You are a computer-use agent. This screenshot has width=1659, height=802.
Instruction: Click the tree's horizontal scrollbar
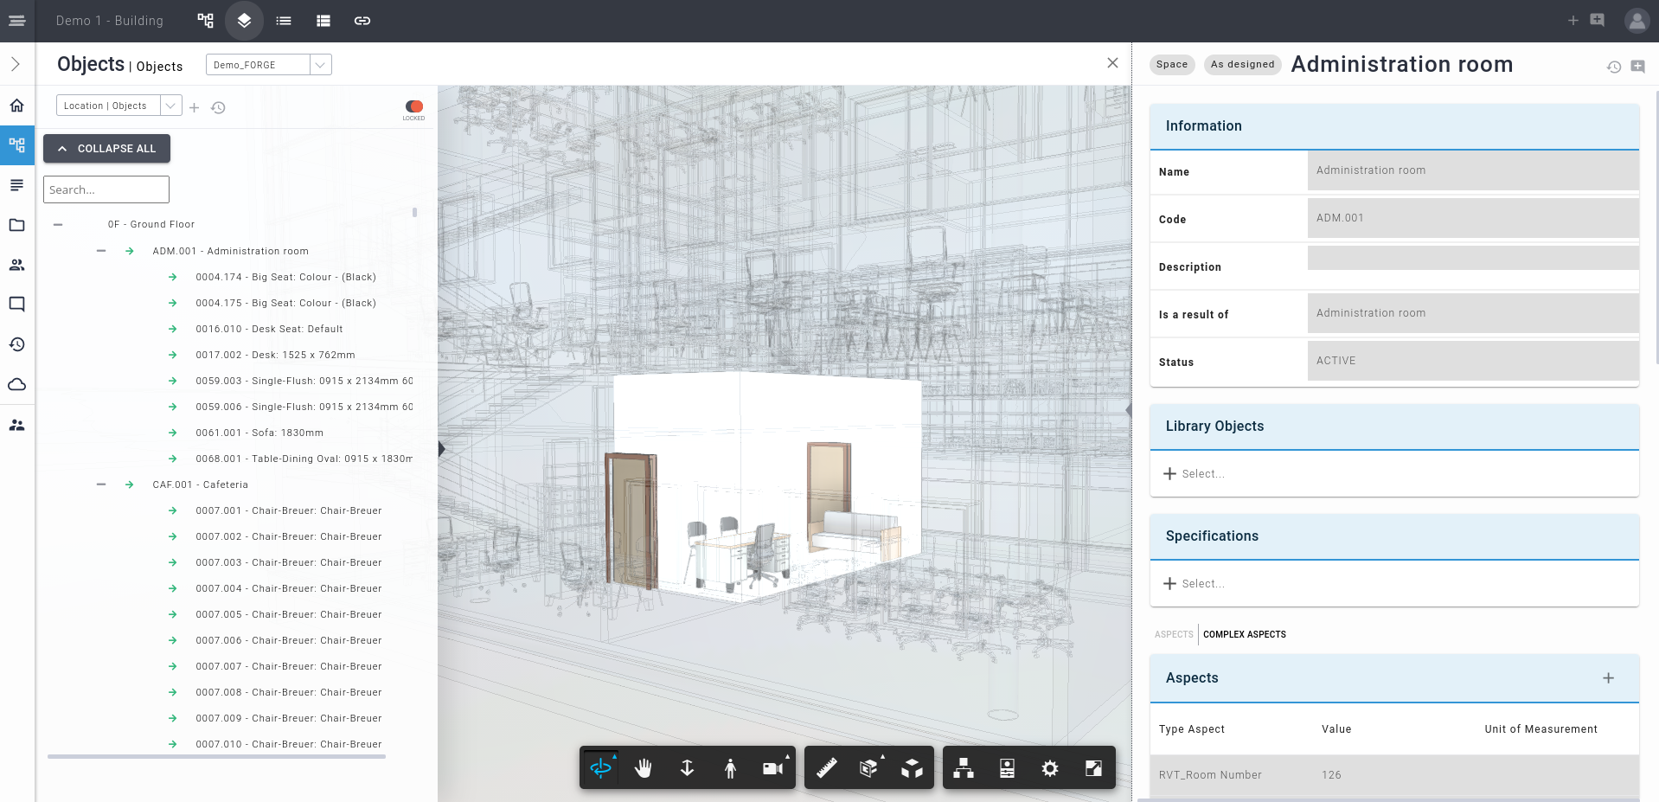(216, 756)
